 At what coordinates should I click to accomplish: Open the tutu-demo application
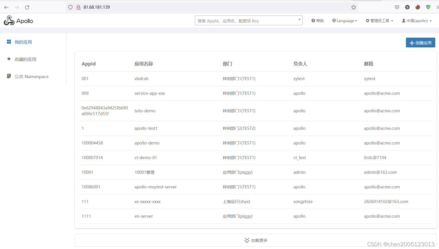(x=145, y=111)
